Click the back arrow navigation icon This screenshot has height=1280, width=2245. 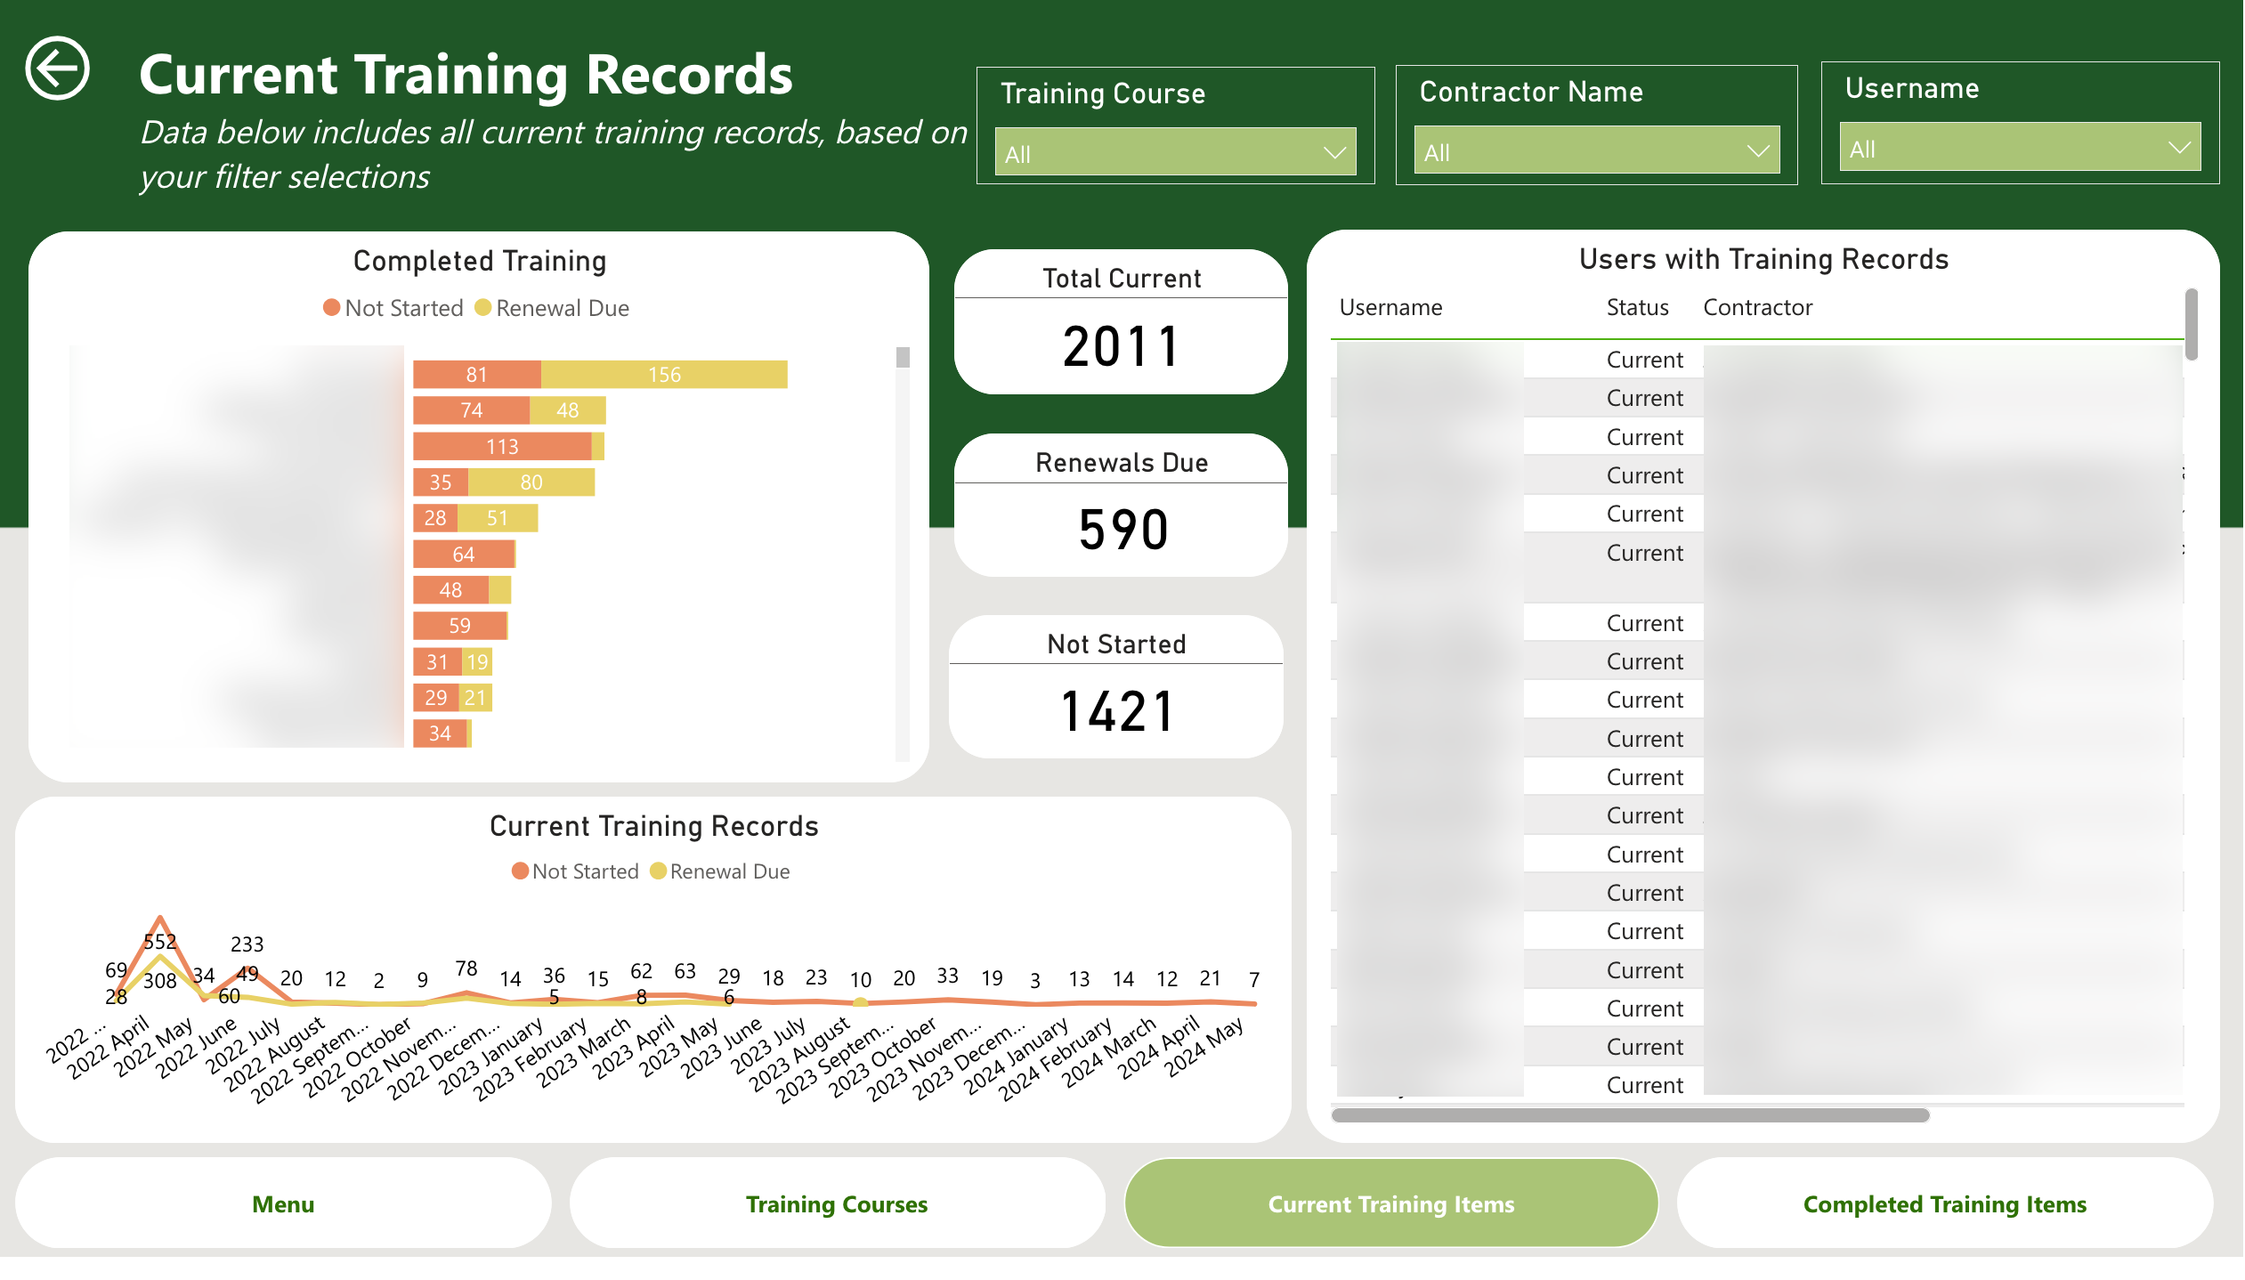click(x=59, y=67)
